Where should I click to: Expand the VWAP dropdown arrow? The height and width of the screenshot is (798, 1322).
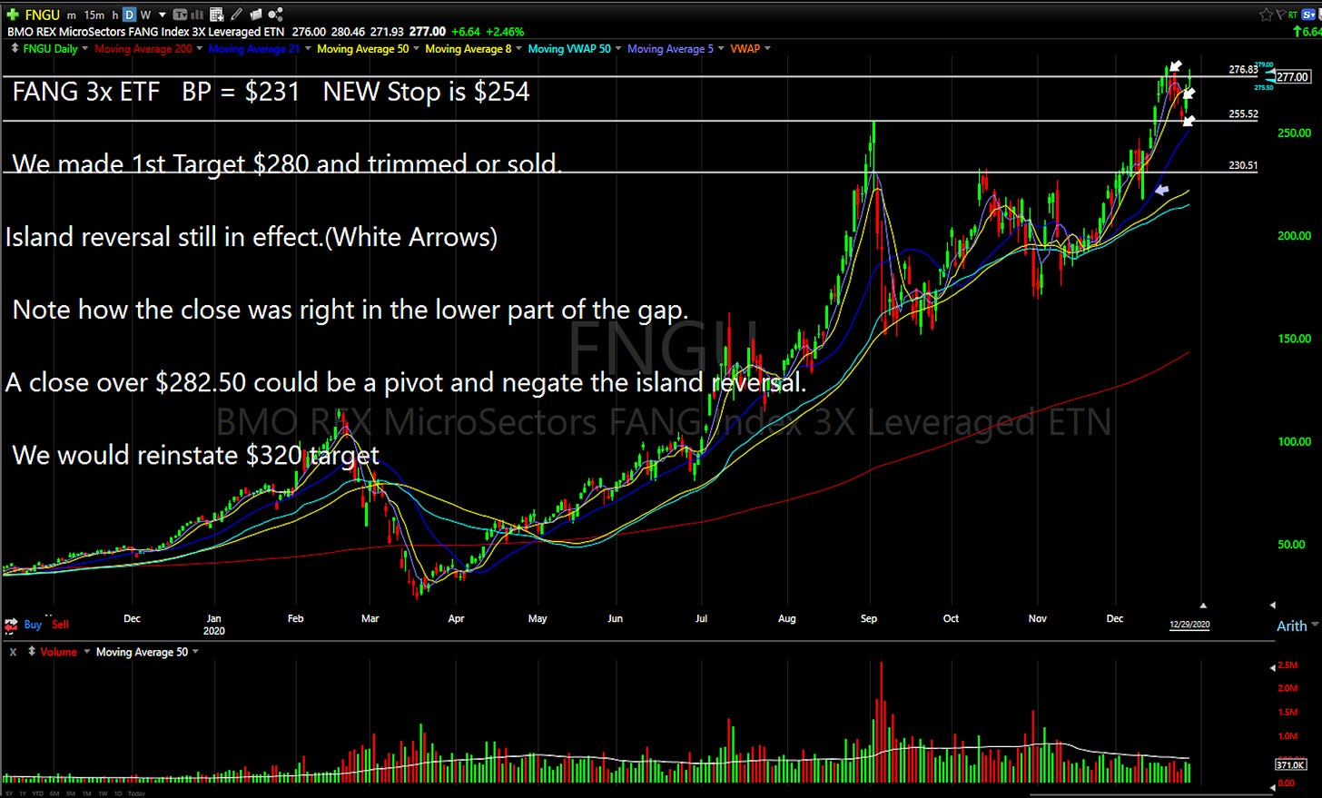pos(767,48)
